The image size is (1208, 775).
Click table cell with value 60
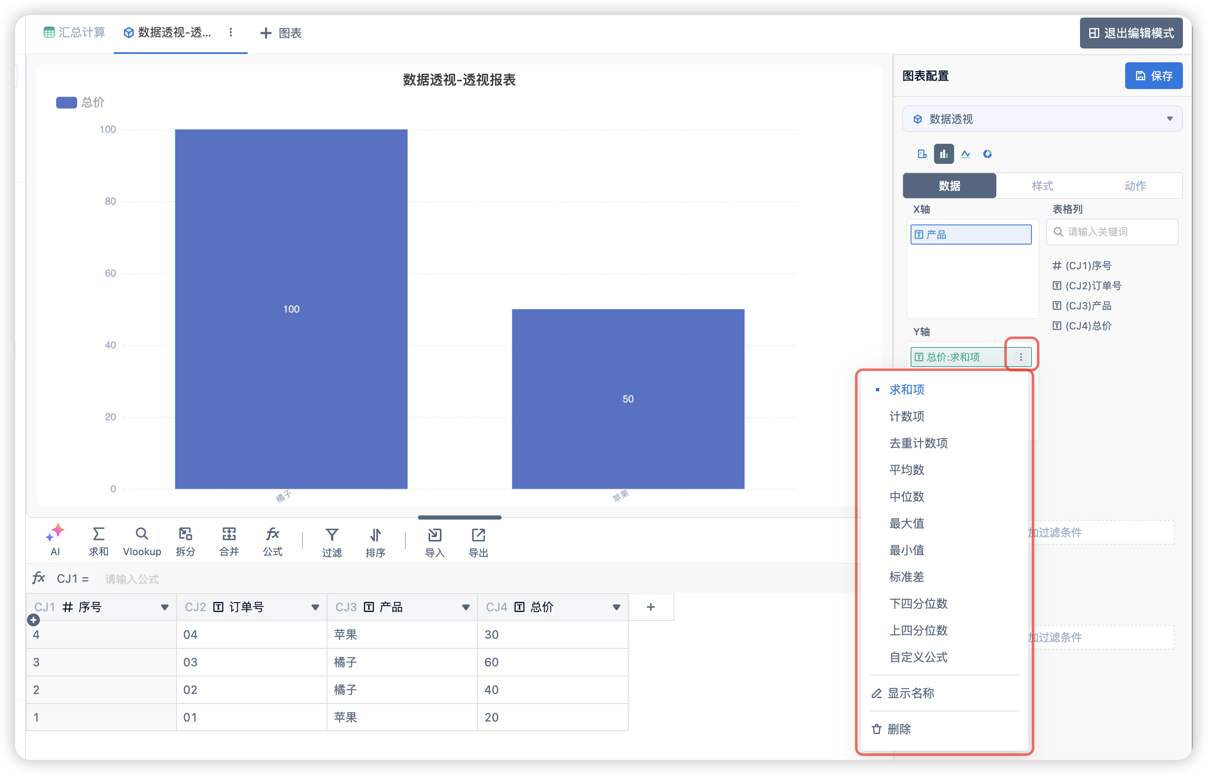[x=553, y=662]
